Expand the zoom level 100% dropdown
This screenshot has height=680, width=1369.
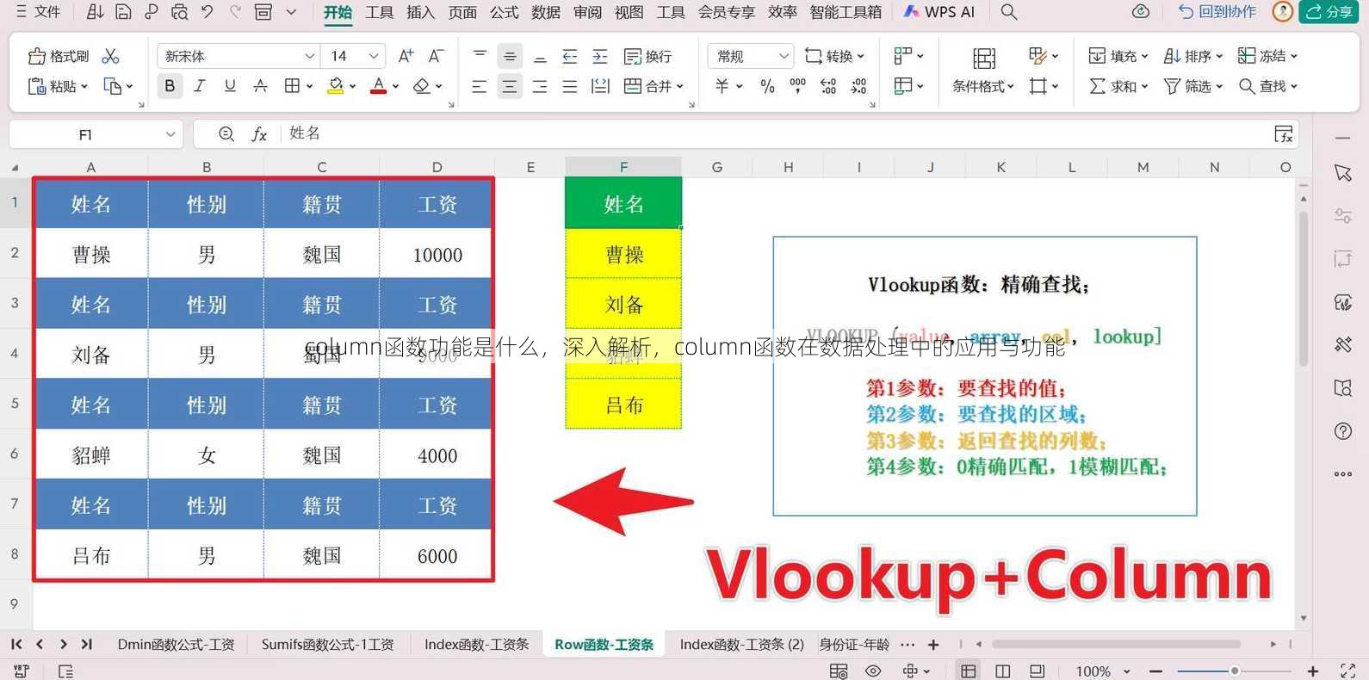(x=1126, y=671)
